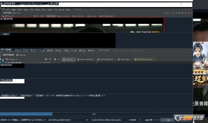Click gear icon in small upper Project panel
Screen dimensions: 208x123
[42, 16]
